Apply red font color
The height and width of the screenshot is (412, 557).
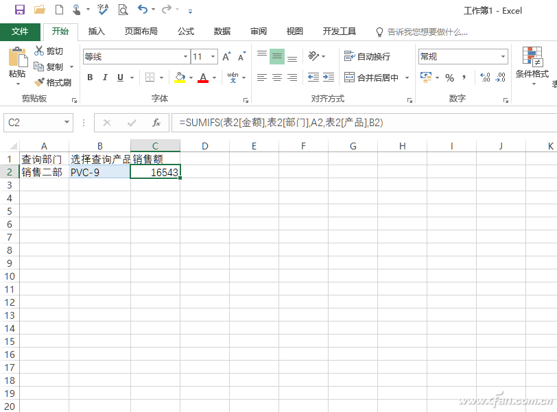pos(203,77)
